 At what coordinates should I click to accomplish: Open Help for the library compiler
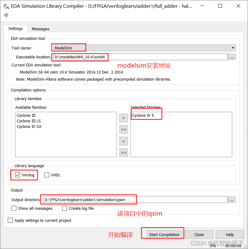point(230,234)
